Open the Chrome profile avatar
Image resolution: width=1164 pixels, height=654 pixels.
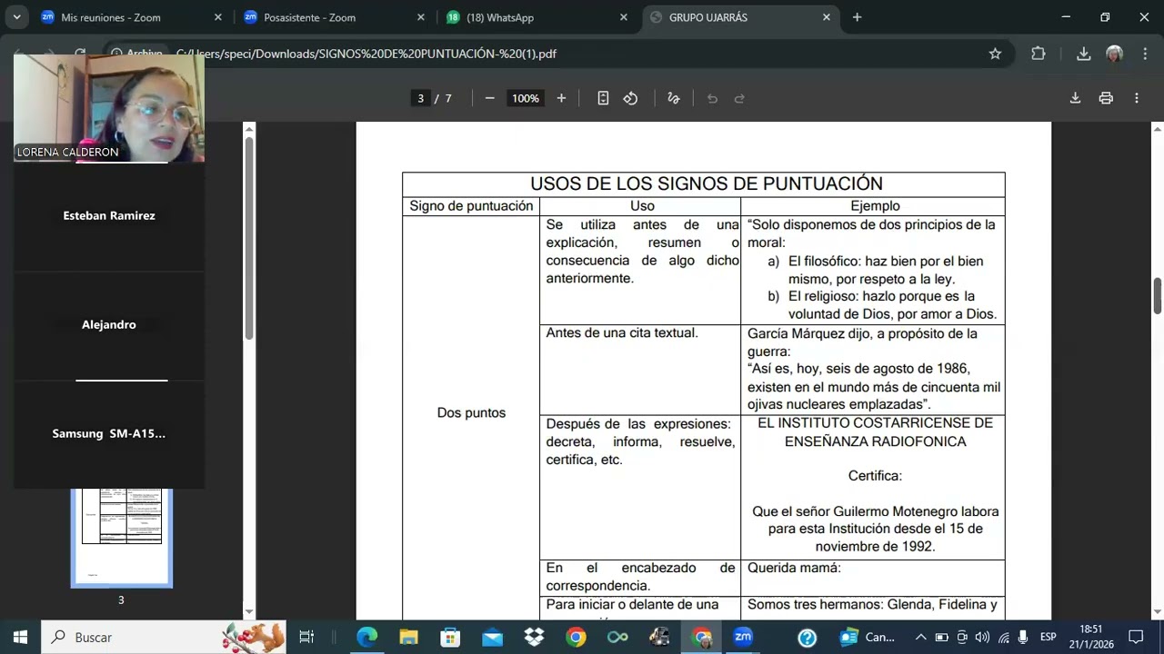(x=1114, y=54)
